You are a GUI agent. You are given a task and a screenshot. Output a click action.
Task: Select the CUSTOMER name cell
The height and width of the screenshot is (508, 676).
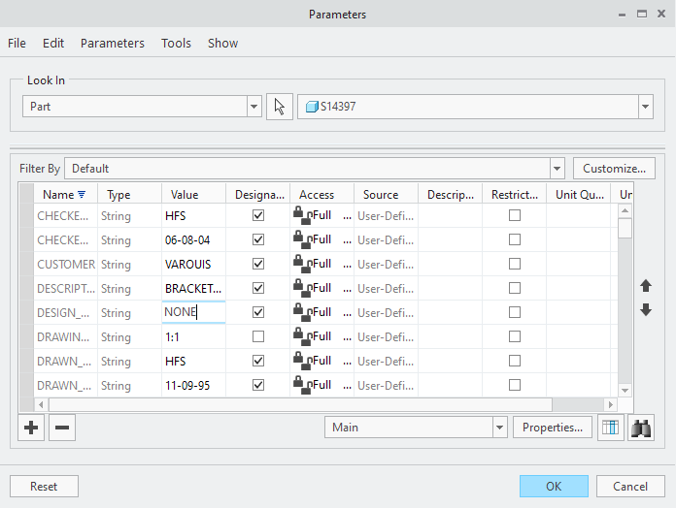pyautogui.click(x=65, y=264)
